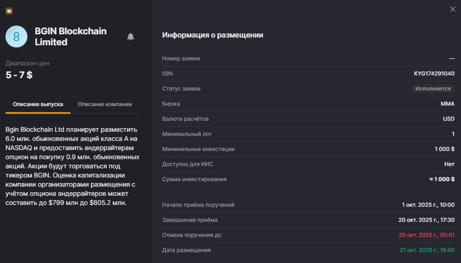Viewport: 461px width, 263px height.
Task: Click the Доступно для ИИС value Нет
Action: [449, 164]
